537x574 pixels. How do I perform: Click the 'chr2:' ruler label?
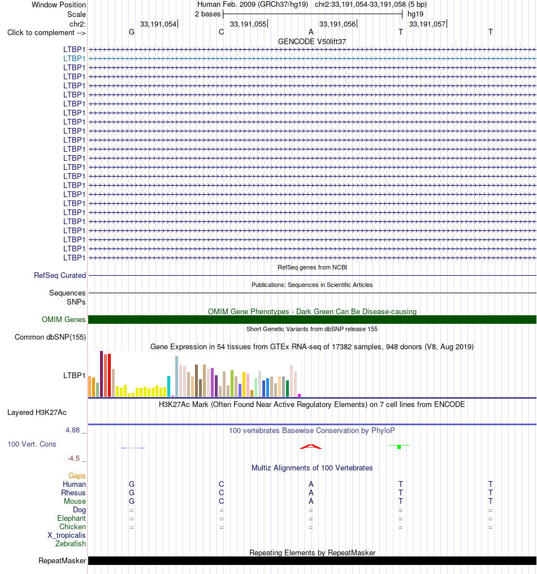point(77,24)
